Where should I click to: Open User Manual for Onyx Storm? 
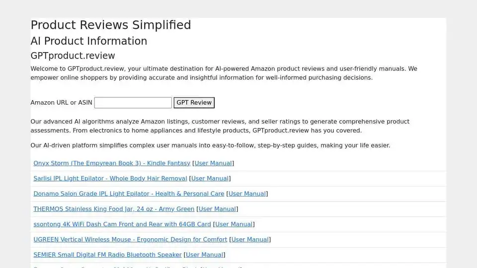coord(213,163)
